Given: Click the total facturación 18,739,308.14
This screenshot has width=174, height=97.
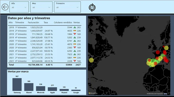Looking at the screenshot, I should [x=35, y=65].
